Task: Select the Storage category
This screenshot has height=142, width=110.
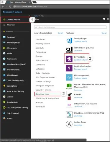Action: click(39, 56)
